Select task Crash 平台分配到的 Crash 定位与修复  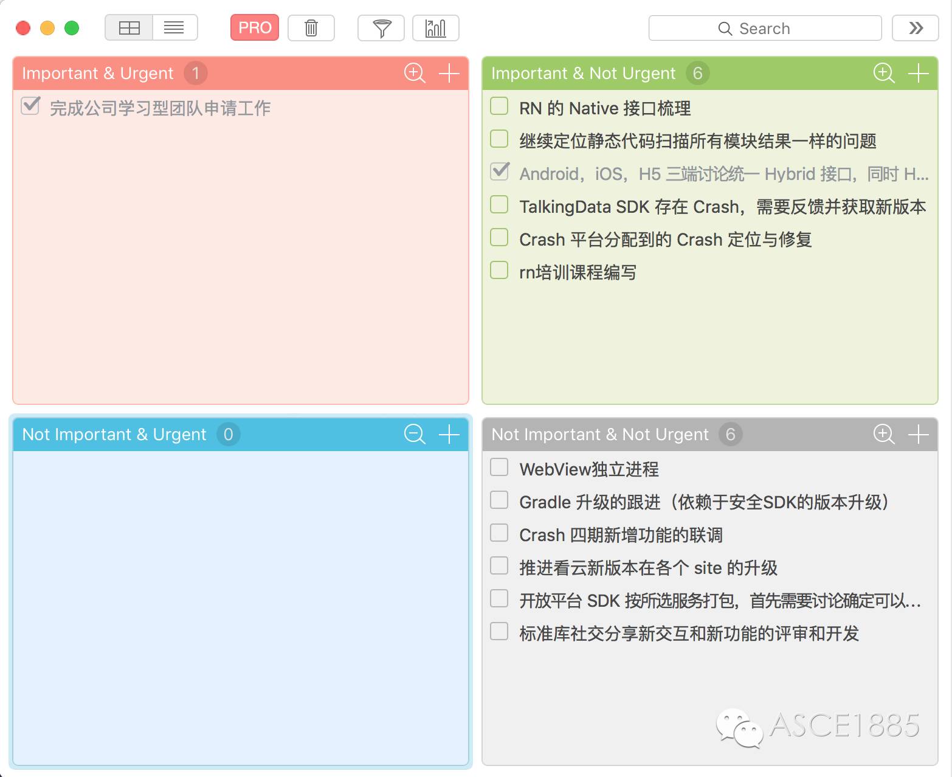(x=666, y=240)
